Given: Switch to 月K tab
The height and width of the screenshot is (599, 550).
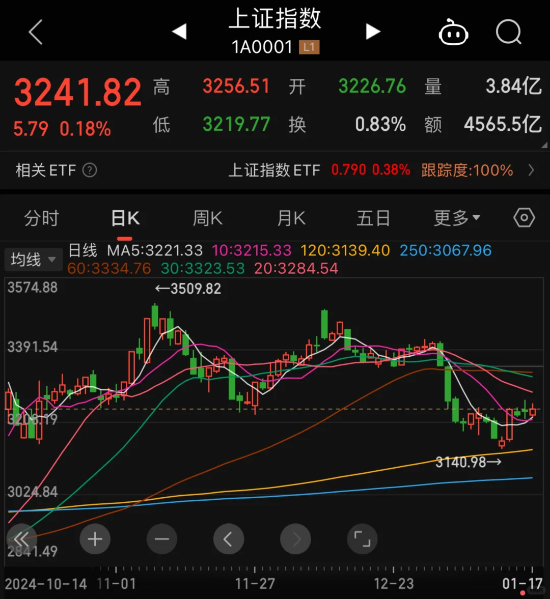Looking at the screenshot, I should click(x=291, y=218).
